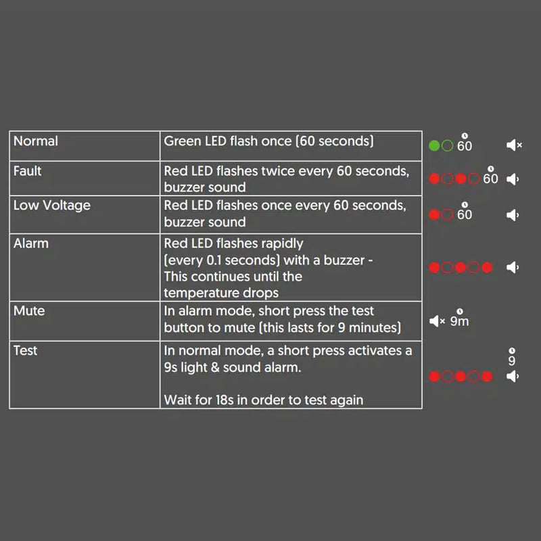Click the 60 timer label beside the green LEDs
This screenshot has width=541, height=541.
point(465,145)
